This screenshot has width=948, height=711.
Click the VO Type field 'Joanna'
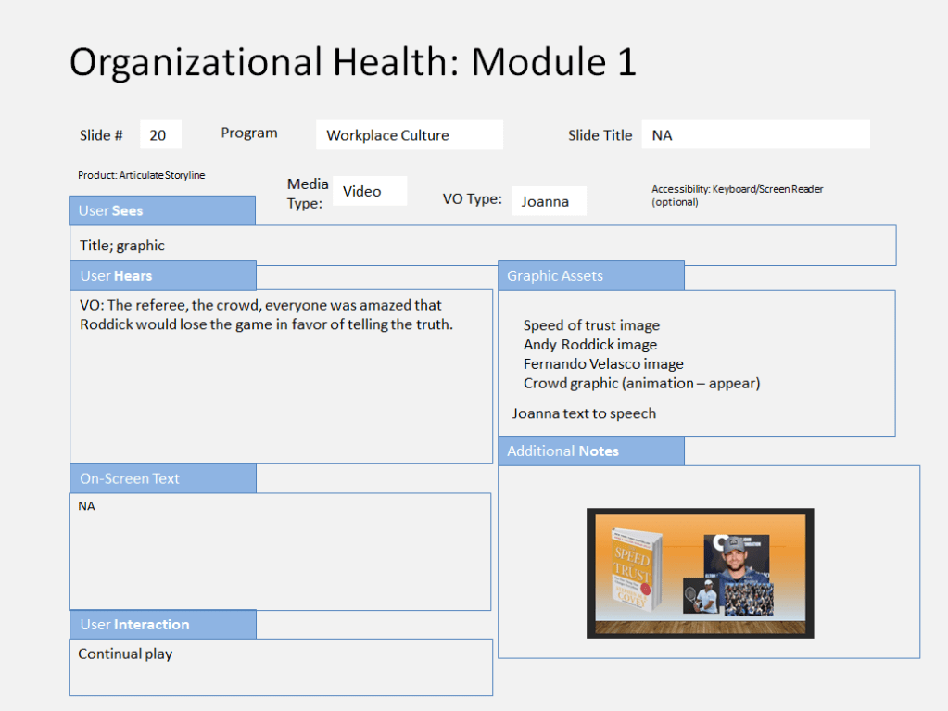click(x=549, y=201)
